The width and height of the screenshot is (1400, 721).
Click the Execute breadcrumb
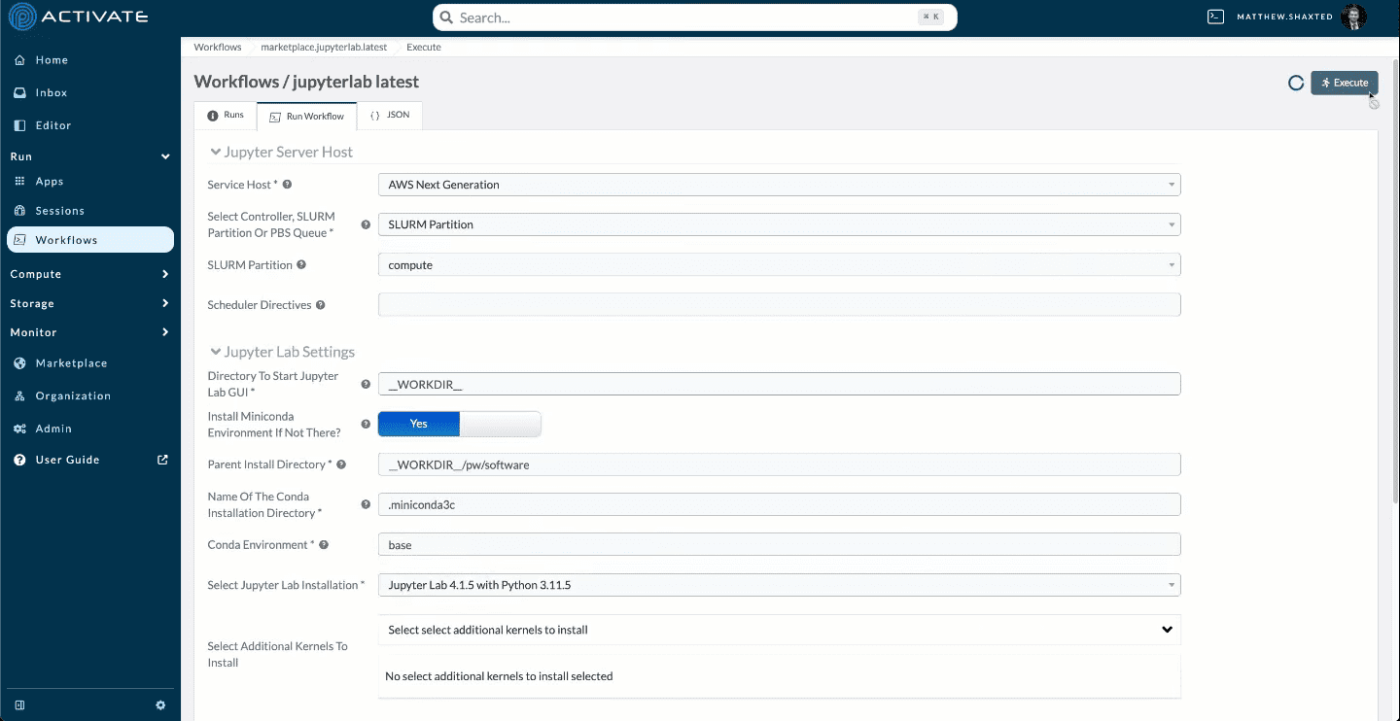pos(424,47)
